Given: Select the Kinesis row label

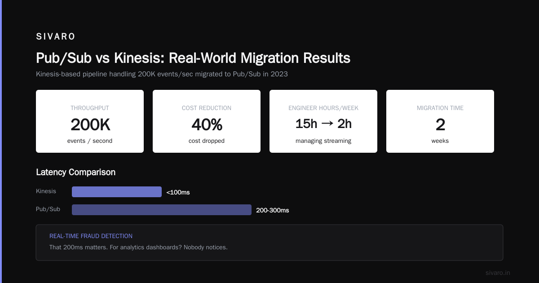Looking at the screenshot, I should pyautogui.click(x=46, y=191).
